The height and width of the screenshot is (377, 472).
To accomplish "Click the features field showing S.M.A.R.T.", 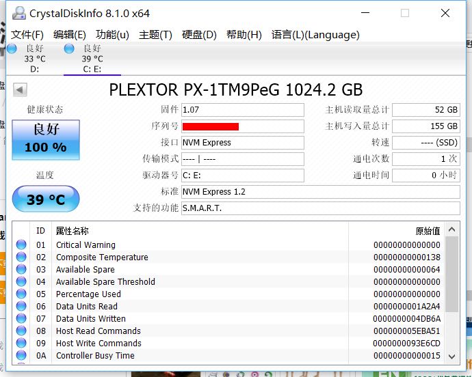I will [x=321, y=208].
